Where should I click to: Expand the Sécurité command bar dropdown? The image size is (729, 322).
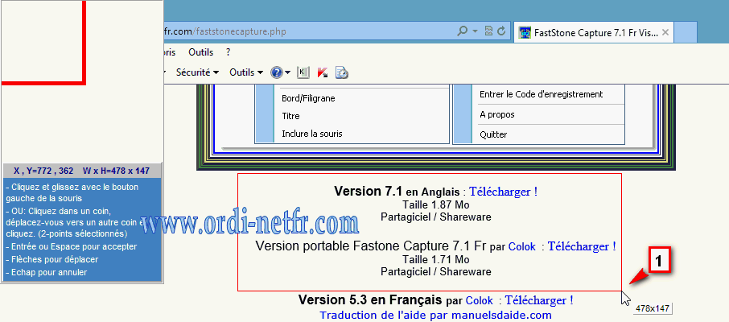198,72
